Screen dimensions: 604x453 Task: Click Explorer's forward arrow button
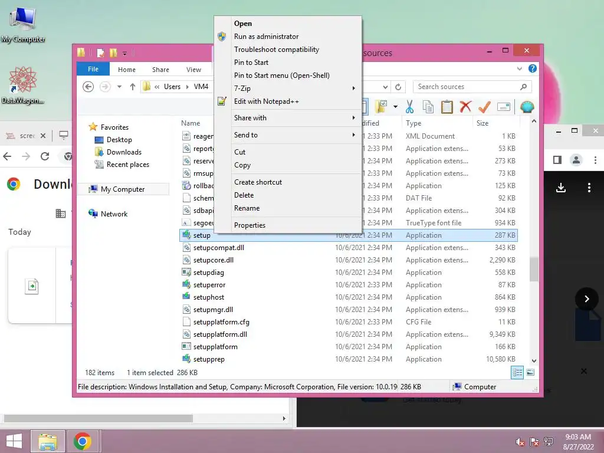click(105, 87)
